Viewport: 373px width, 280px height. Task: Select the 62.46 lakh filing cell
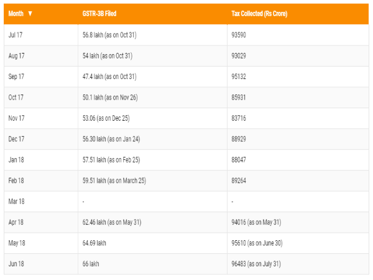[x=111, y=222]
